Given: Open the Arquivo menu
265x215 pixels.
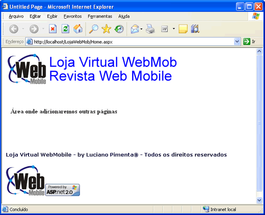Looking at the screenshot, I should click(16, 16).
